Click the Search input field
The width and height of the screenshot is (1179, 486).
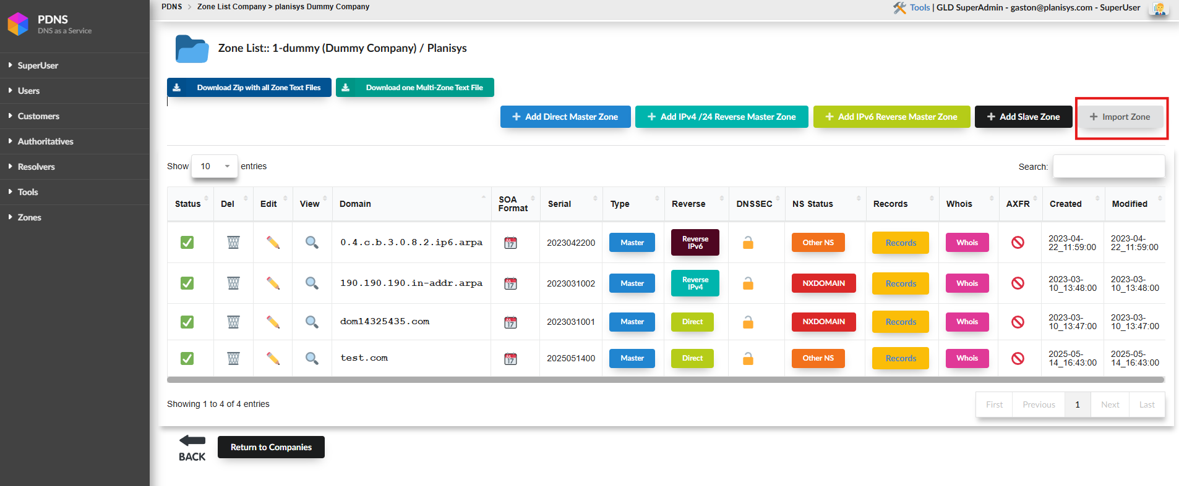(x=1108, y=167)
